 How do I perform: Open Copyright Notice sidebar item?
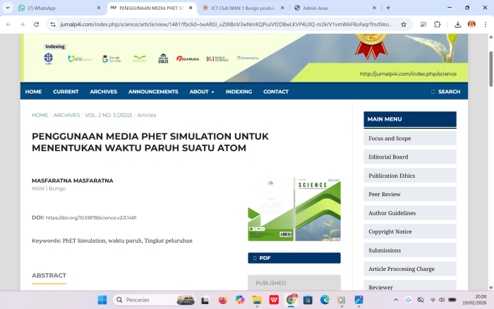tap(410, 231)
